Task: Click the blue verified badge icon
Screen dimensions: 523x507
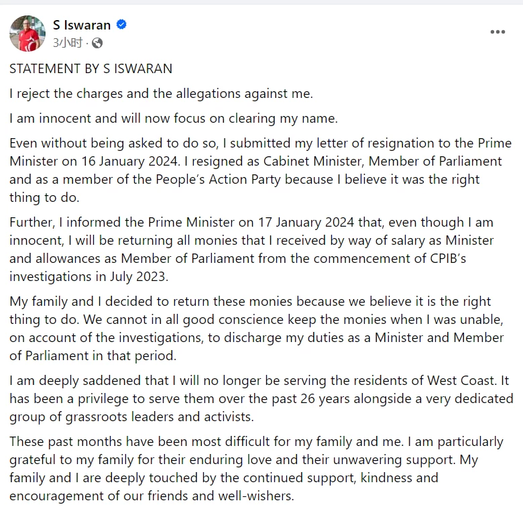Action: [121, 25]
